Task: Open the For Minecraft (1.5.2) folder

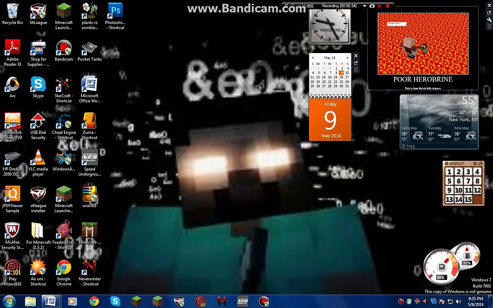Action: pyautogui.click(x=38, y=236)
